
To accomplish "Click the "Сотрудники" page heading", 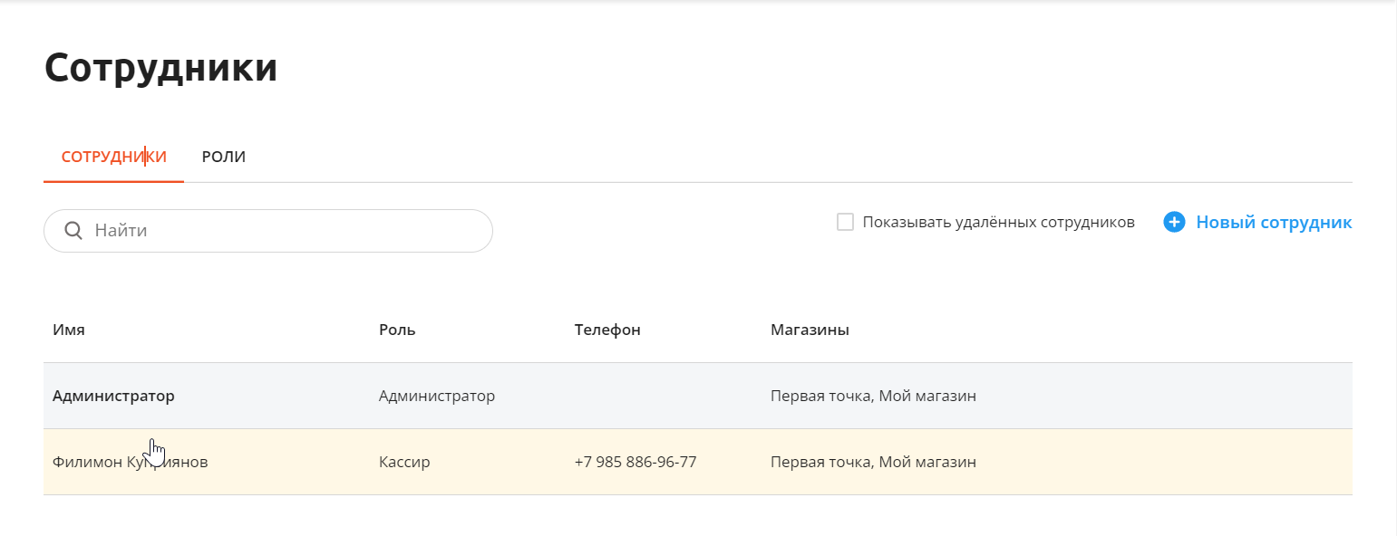I will pos(160,68).
